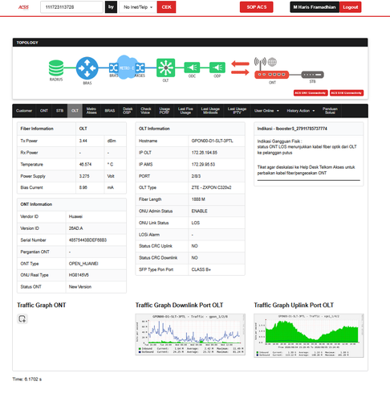The height and width of the screenshot is (402, 390).
Task: Click the ACS ONT Connectivity button
Action: (311, 93)
